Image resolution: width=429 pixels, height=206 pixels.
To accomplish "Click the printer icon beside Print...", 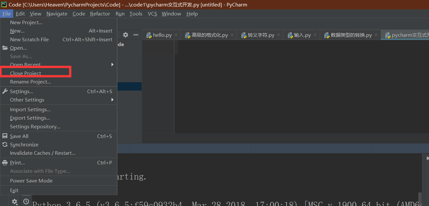I will point(5,163).
